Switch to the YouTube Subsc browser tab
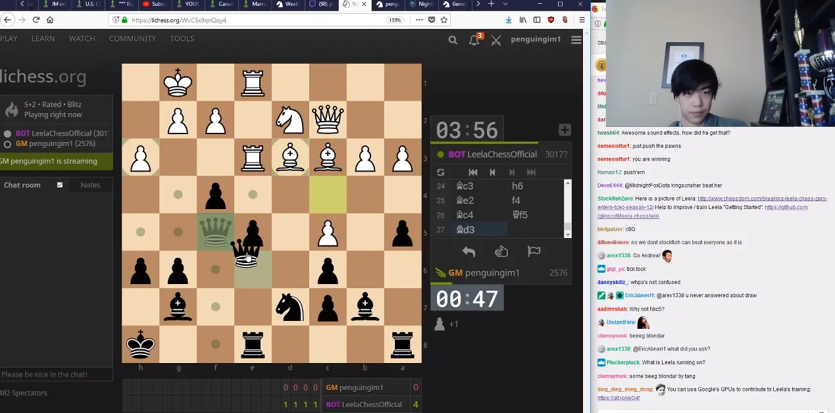Viewport: 835px width, 413px height. pos(156,4)
